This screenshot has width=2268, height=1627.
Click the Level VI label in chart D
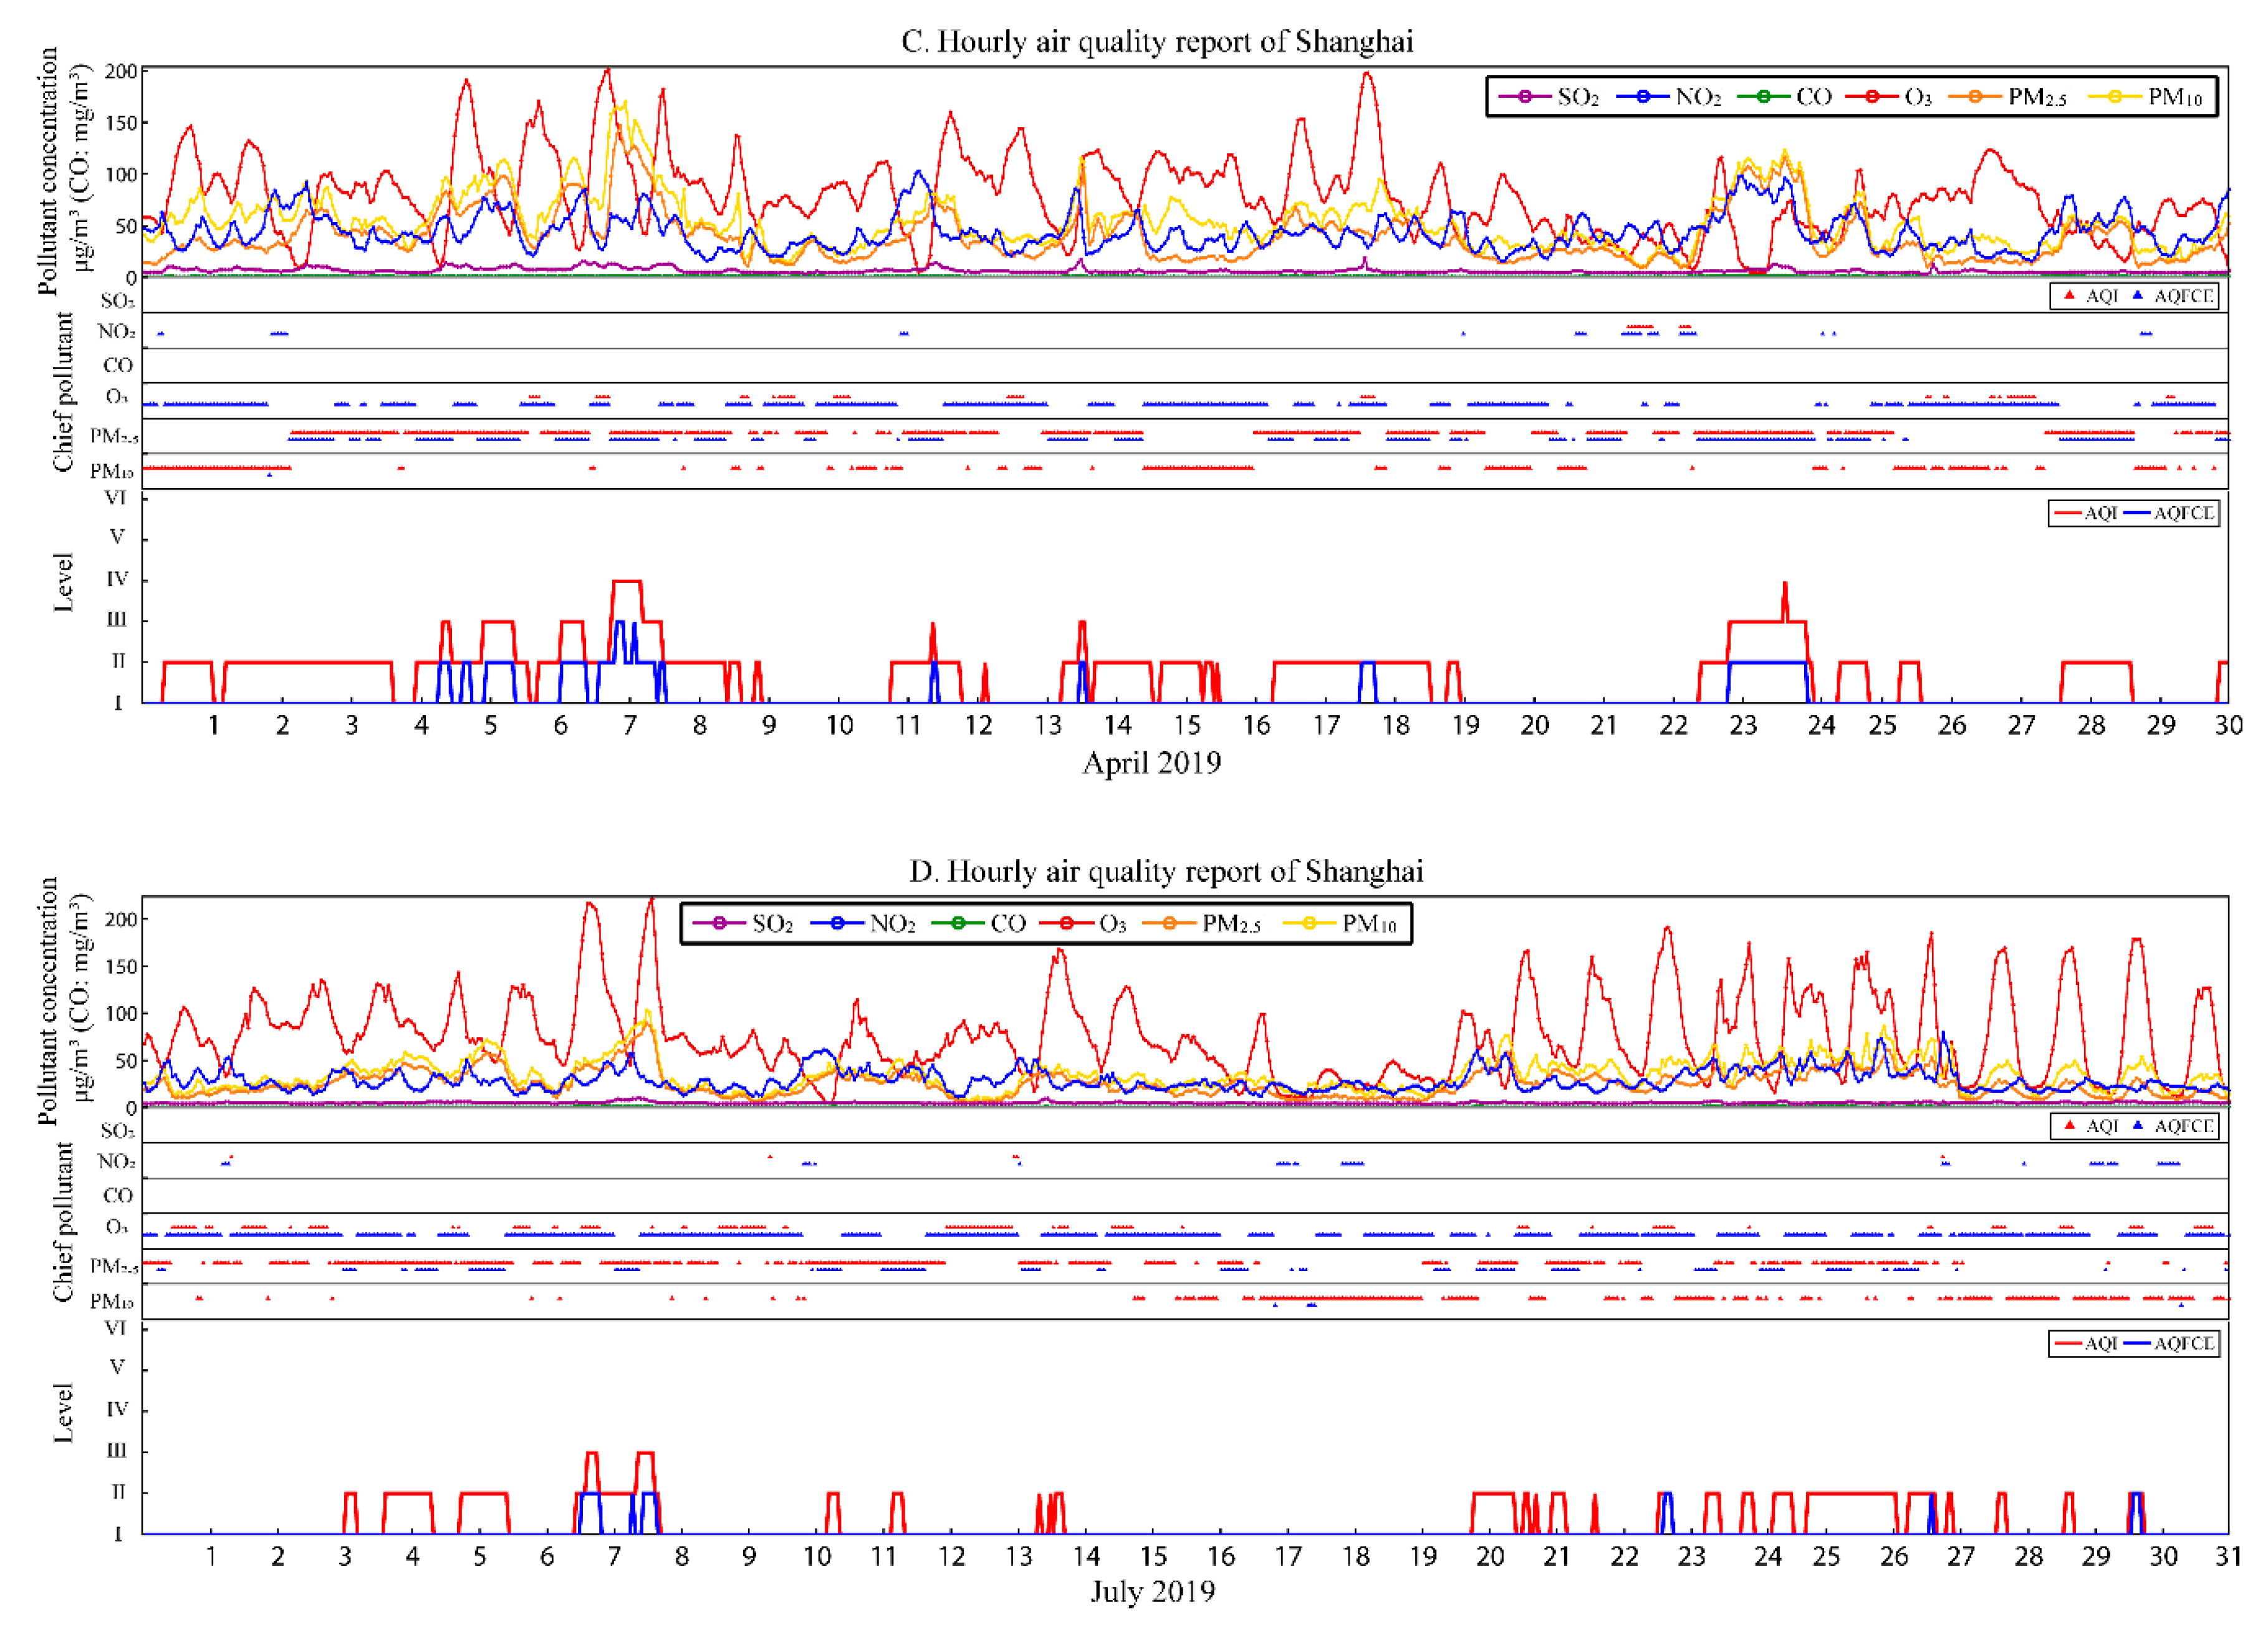coord(116,1327)
